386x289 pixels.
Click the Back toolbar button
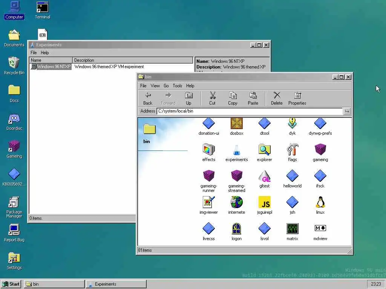click(148, 99)
